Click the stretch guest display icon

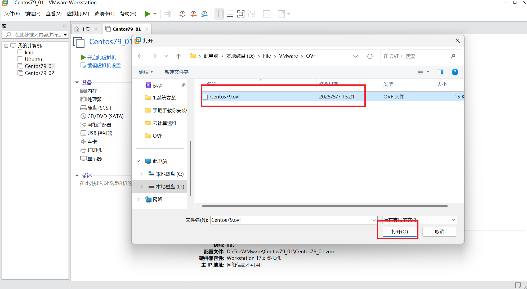[281, 14]
